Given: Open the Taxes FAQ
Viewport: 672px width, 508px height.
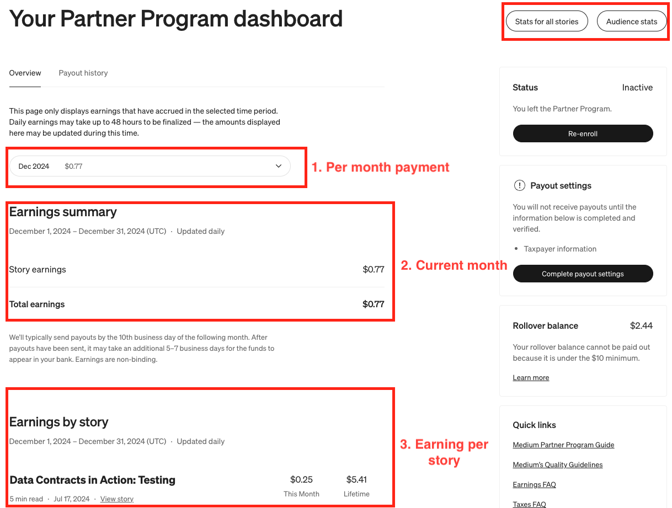Looking at the screenshot, I should [529, 504].
